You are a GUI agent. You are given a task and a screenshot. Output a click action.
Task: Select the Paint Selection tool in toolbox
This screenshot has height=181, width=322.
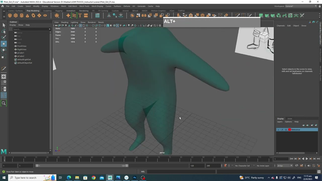4,37
